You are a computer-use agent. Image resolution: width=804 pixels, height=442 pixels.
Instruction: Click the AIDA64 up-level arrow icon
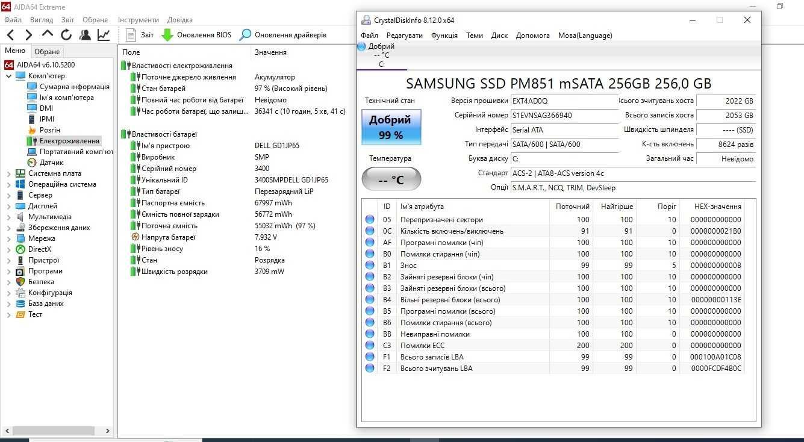tap(48, 34)
